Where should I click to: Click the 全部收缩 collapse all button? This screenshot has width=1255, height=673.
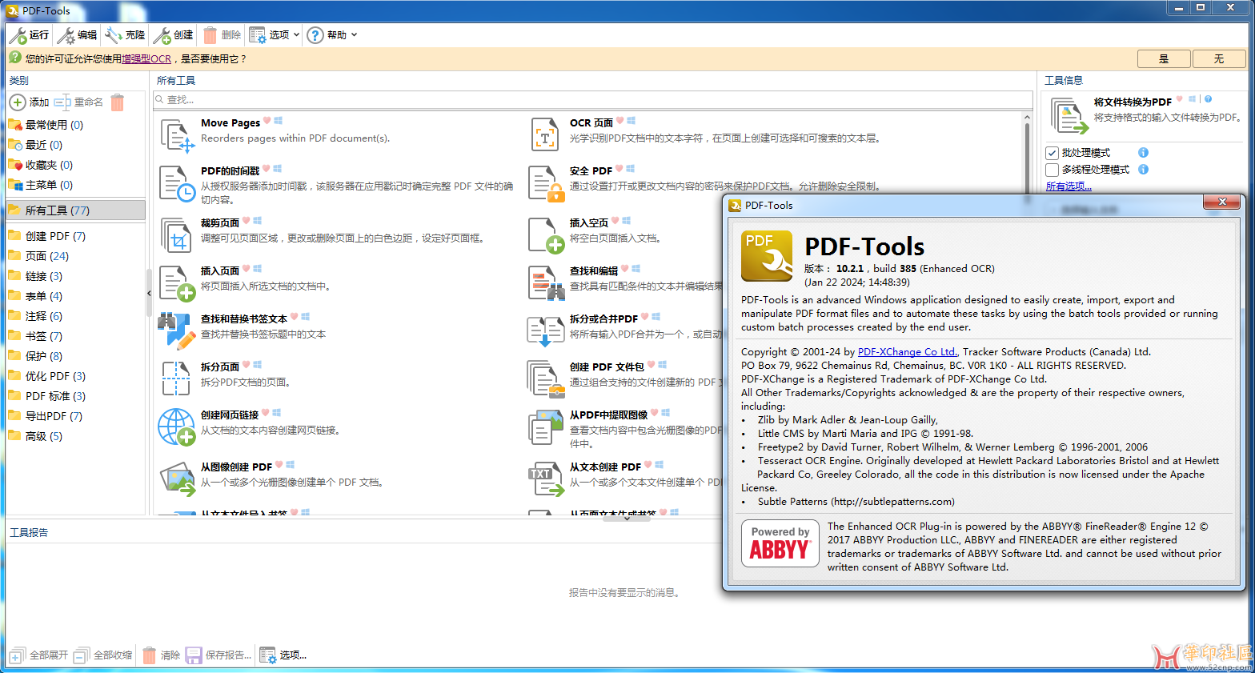[102, 655]
